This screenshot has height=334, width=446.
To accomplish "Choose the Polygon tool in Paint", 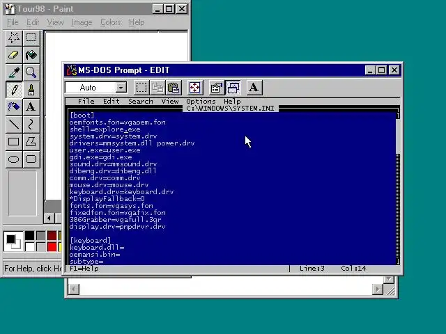I will pos(31,142).
